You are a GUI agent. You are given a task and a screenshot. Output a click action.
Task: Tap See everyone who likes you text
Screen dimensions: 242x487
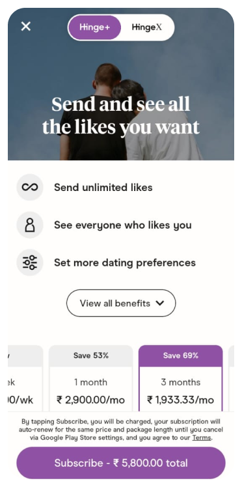(x=123, y=225)
